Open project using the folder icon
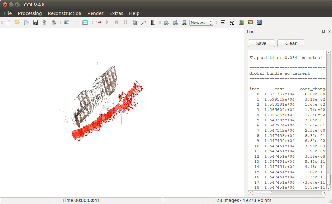The height and width of the screenshot is (204, 332). pyautogui.click(x=17, y=22)
